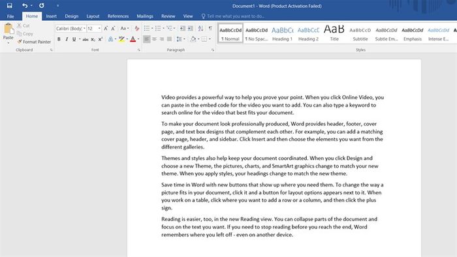This screenshot has width=457, height=257.
Task: Apply the No Spacing style
Action: [x=257, y=33]
